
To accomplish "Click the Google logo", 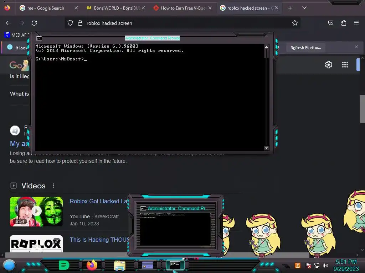I will tap(19, 65).
